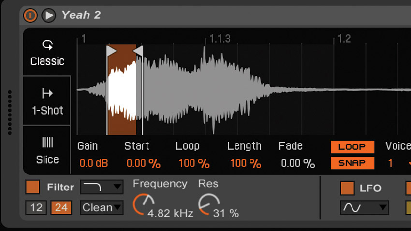Click the Filter label
Image resolution: width=411 pixels, height=231 pixels.
pos(60,187)
